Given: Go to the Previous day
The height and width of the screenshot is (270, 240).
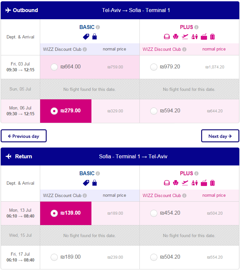Looking at the screenshot, I should point(24,136).
